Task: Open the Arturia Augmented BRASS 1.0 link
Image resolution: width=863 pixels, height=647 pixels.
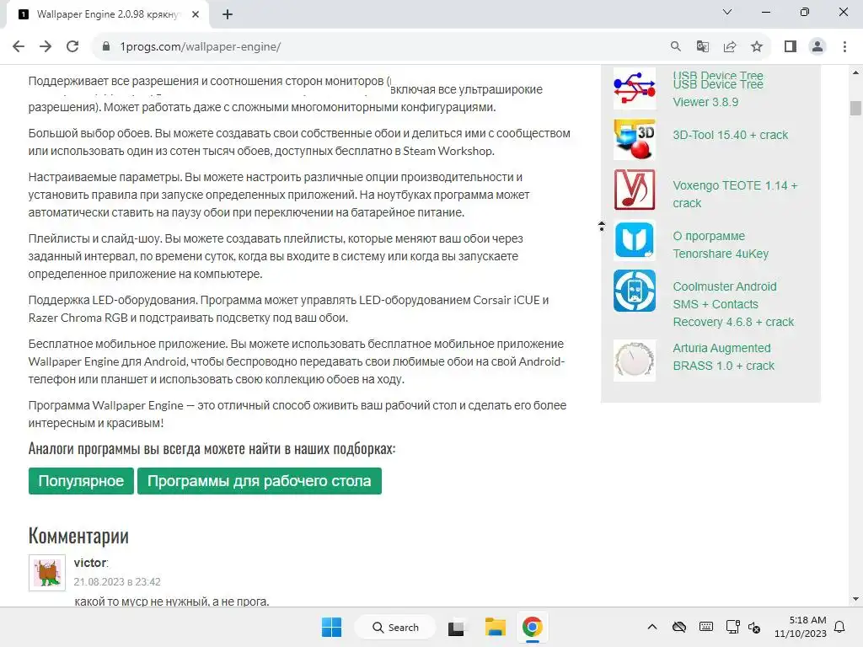Action: pos(723,357)
